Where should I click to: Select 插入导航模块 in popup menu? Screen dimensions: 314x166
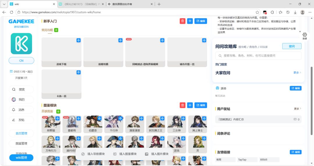[93, 154]
